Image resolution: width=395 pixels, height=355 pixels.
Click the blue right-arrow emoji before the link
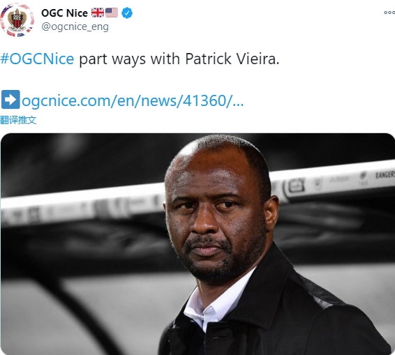pyautogui.click(x=10, y=100)
